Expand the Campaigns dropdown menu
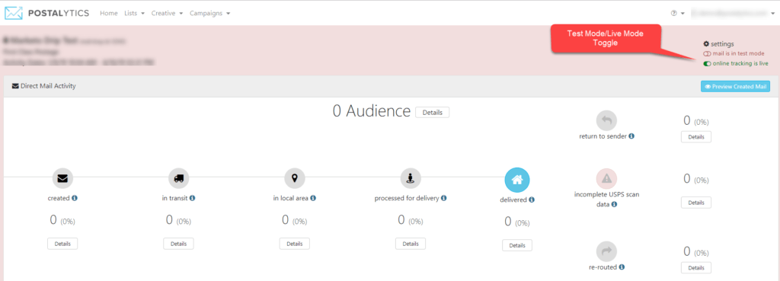The image size is (780, 281). click(209, 14)
